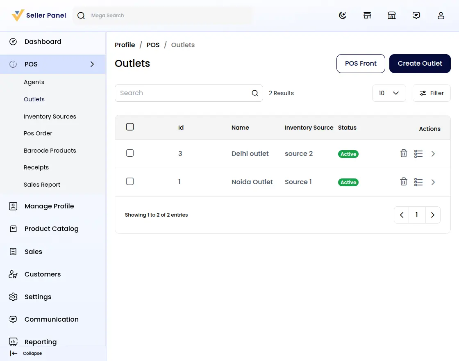Screen dimensions: 459x361
Task: Click the Active status of Noida Outlet
Action: (348, 182)
